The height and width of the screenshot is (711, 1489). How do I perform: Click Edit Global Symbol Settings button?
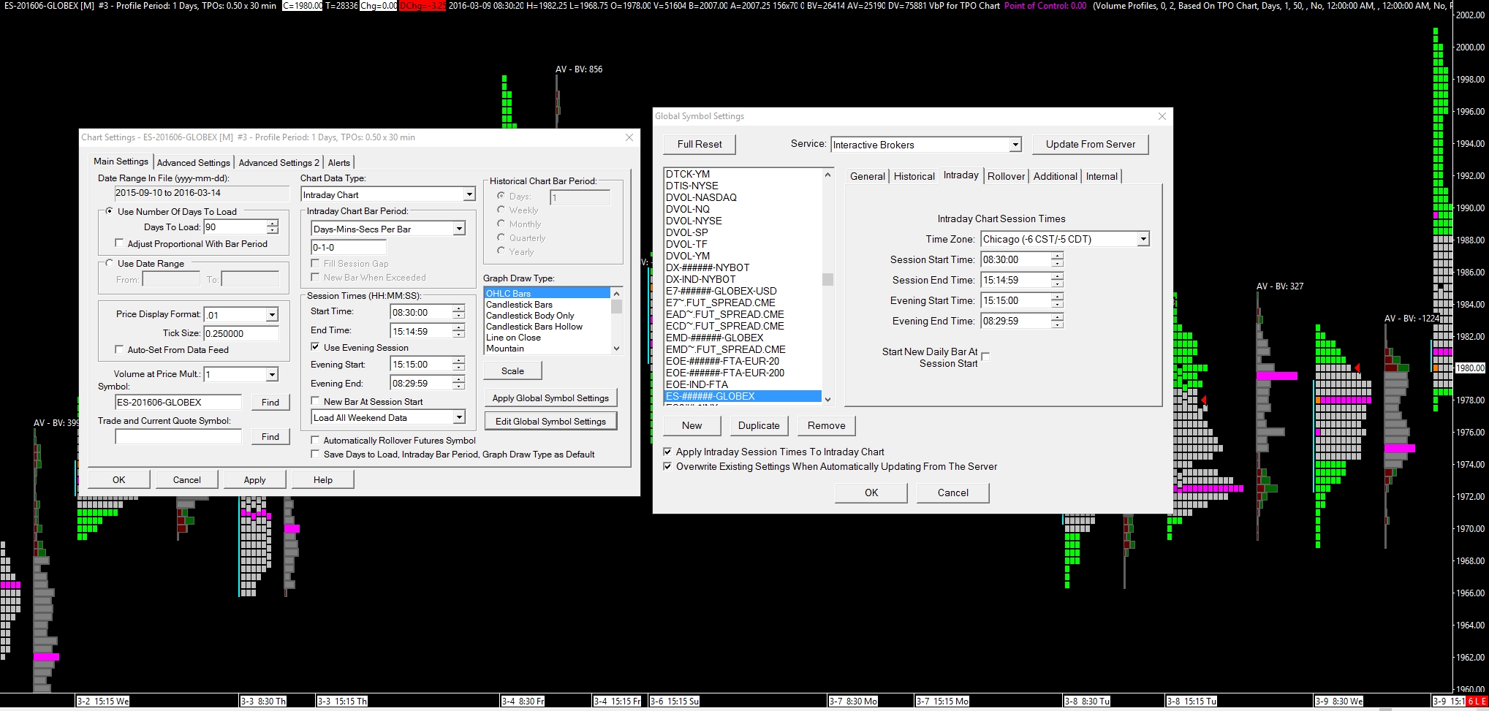(x=550, y=421)
